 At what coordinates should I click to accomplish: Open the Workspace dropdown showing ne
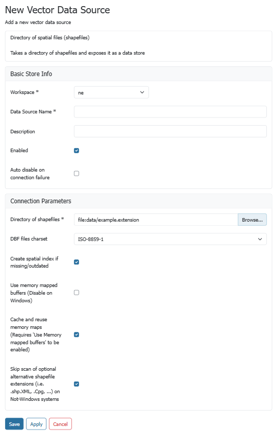[x=111, y=92]
